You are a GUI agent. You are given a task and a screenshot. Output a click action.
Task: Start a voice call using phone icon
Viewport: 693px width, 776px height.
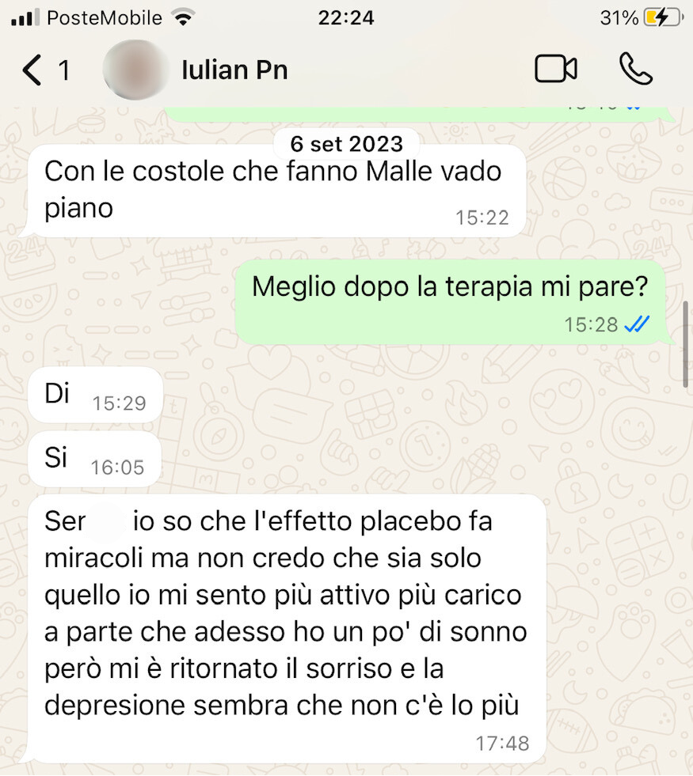(636, 69)
